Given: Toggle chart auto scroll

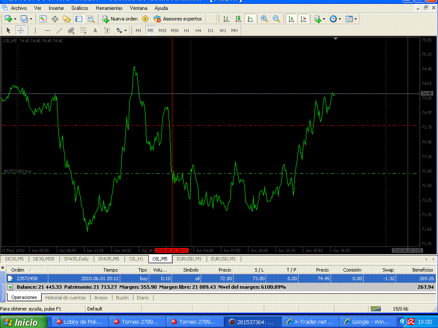Looking at the screenshot, I should 291,19.
